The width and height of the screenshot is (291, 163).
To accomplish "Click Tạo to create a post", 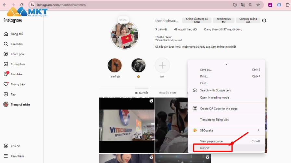I will tap(9, 94).
